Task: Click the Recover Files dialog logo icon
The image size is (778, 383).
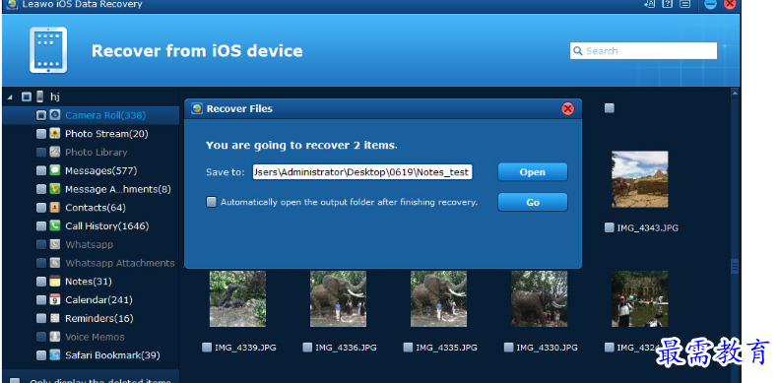Action: [x=197, y=108]
